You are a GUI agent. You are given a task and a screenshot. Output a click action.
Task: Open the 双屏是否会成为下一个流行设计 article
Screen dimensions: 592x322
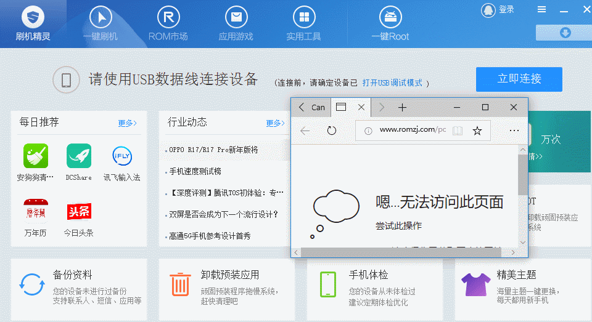click(223, 214)
